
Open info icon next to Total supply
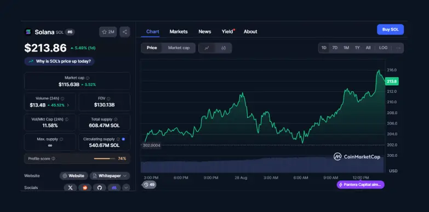coord(116,119)
